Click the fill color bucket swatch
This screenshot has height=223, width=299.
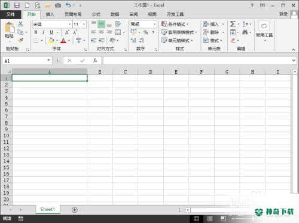pos(51,41)
